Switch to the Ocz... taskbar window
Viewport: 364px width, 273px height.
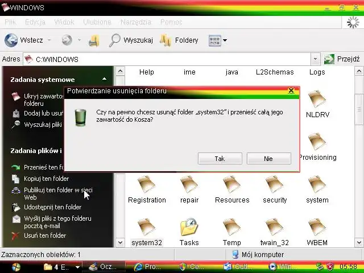pos(104,267)
